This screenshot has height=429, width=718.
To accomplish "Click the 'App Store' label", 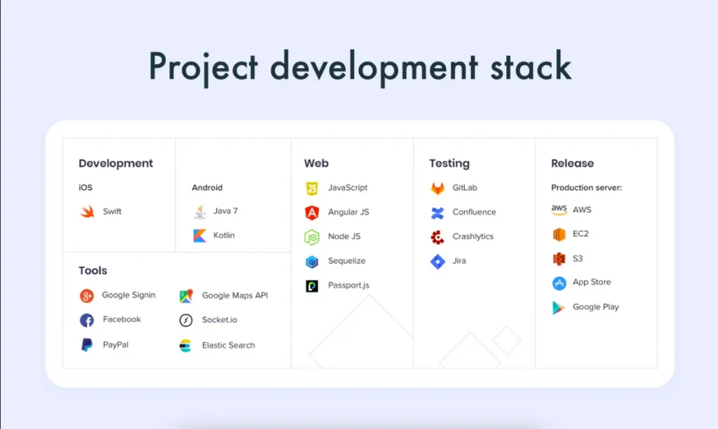I will (592, 282).
